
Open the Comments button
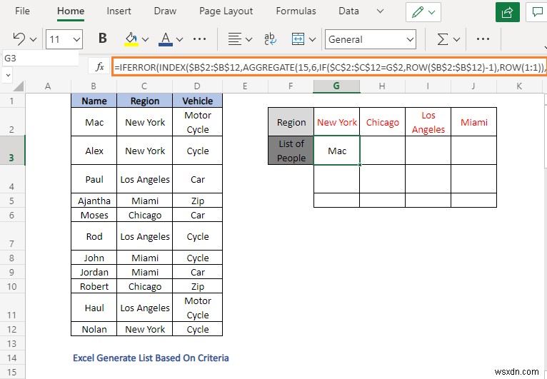click(536, 12)
